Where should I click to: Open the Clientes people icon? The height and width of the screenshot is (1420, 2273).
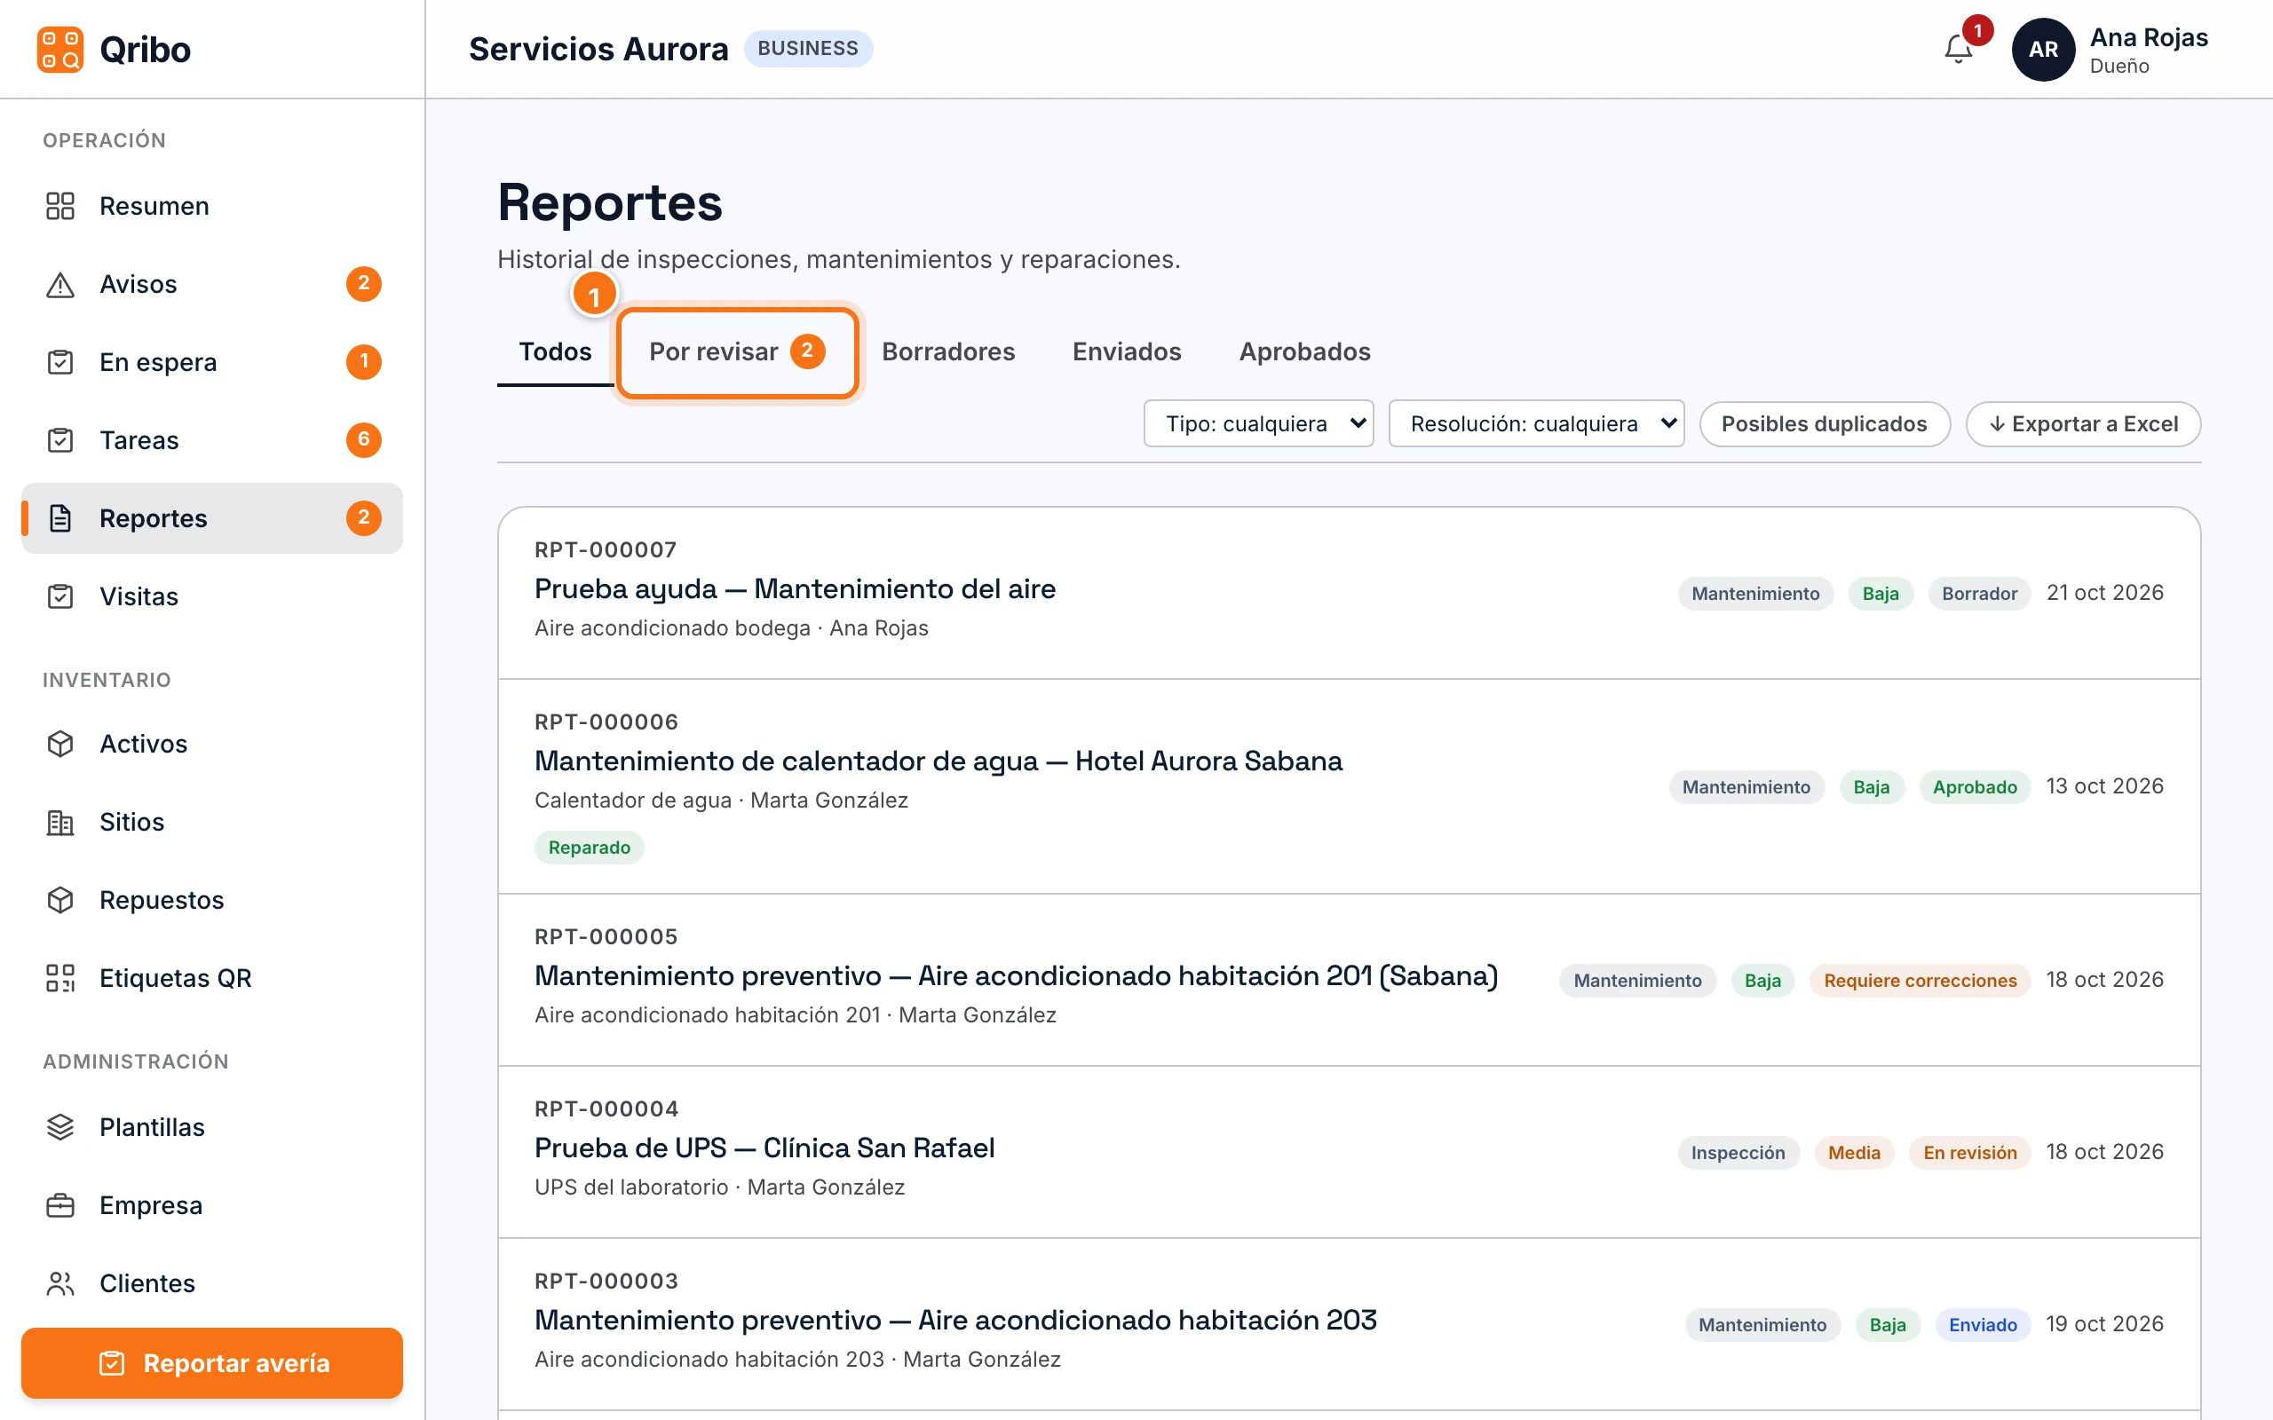point(60,1283)
